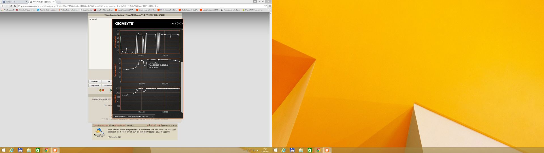The width and height of the screenshot is (544, 153).
Task: Open Start on the right monitor taskbar
Action: tap(275, 150)
